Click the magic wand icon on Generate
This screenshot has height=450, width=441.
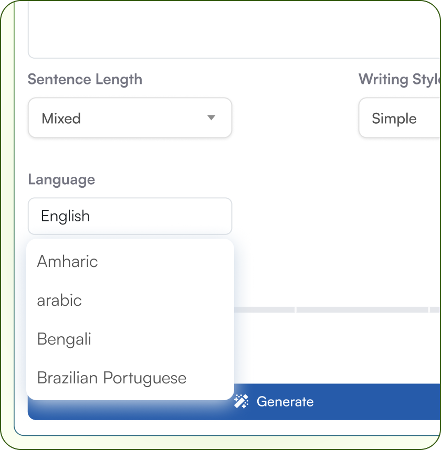click(242, 402)
